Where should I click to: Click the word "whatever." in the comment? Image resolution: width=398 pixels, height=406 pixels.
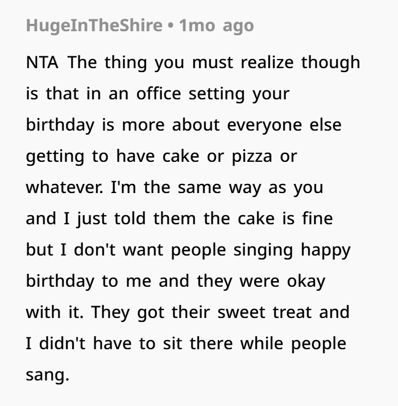(64, 187)
